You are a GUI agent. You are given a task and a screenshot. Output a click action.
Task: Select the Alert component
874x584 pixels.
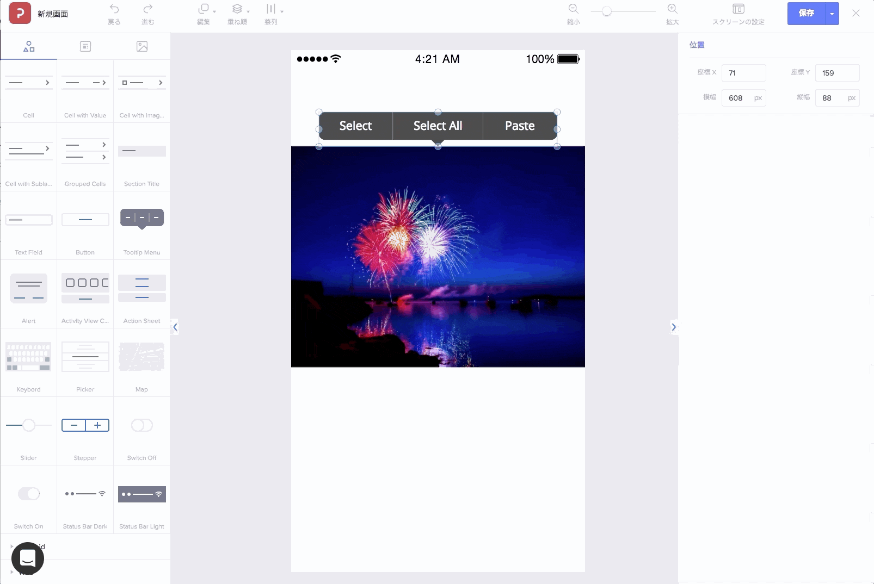(29, 295)
